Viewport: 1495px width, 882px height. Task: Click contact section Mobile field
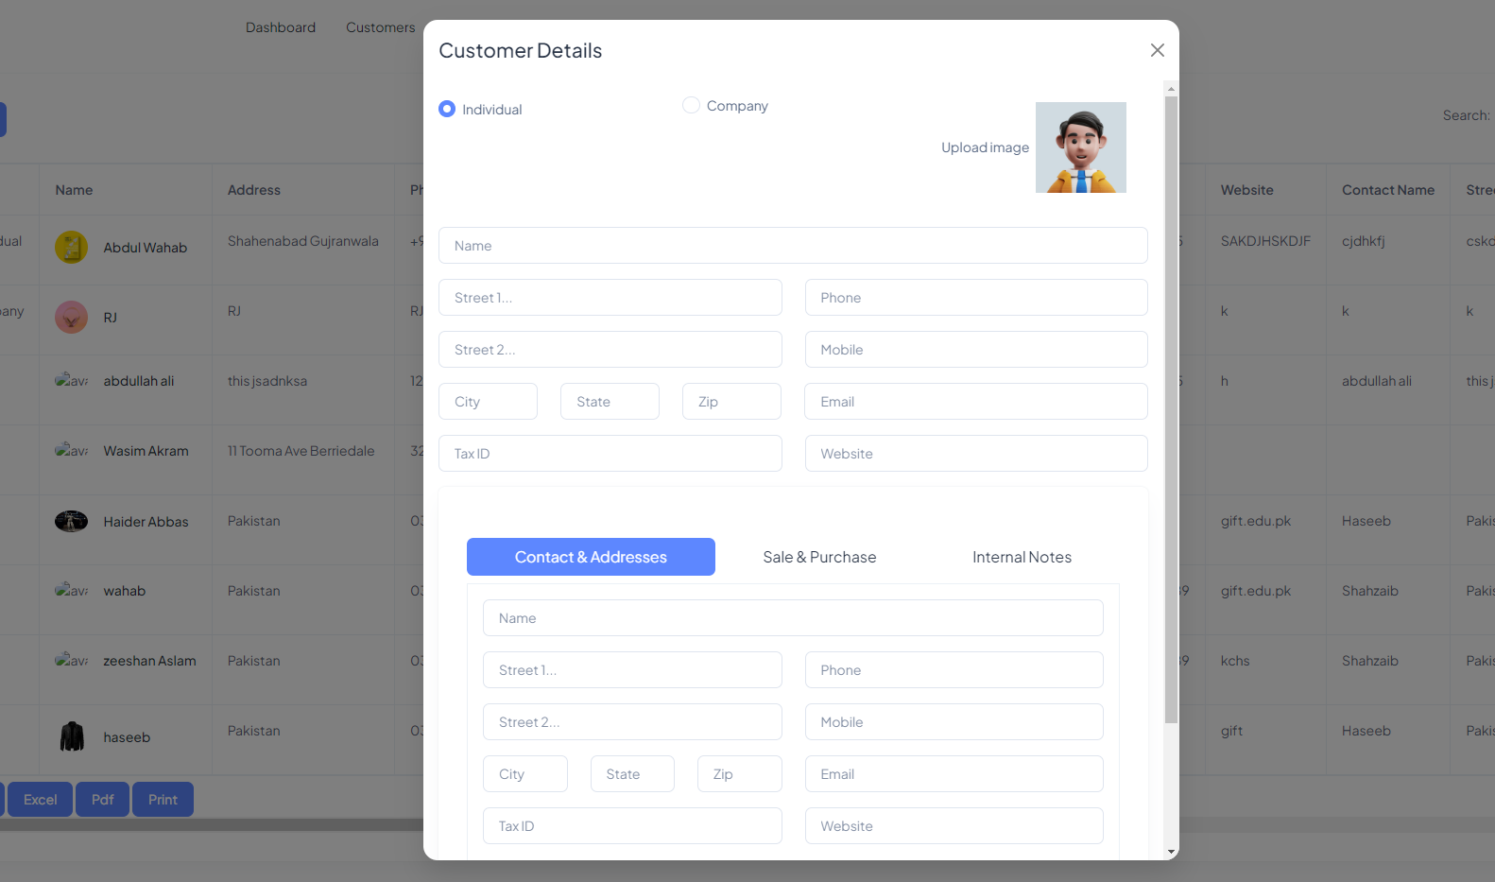[x=954, y=722]
